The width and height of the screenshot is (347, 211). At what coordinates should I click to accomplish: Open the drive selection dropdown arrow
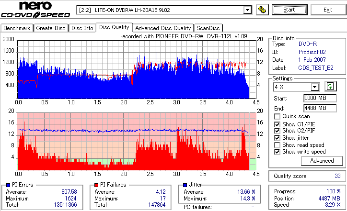tap(247, 10)
